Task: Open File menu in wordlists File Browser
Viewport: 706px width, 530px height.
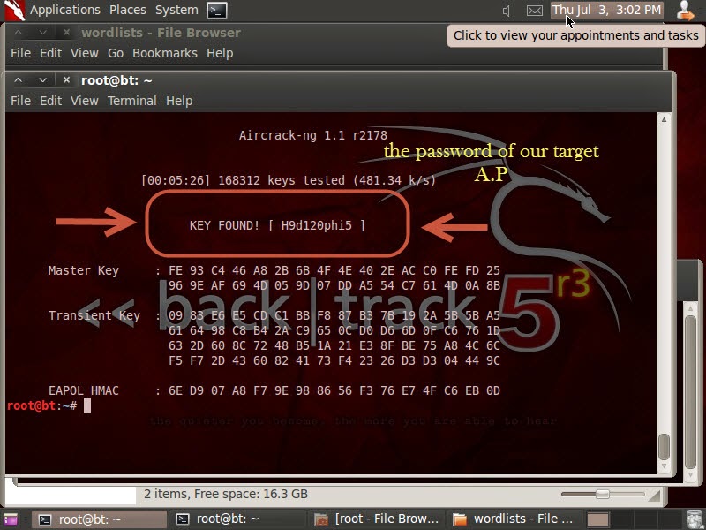Action: (20, 53)
